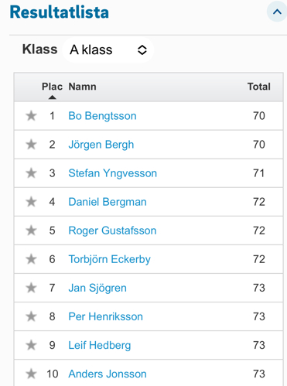287x386 pixels.
Task: Mark Daniel Bergman with the star
Action: click(x=31, y=202)
